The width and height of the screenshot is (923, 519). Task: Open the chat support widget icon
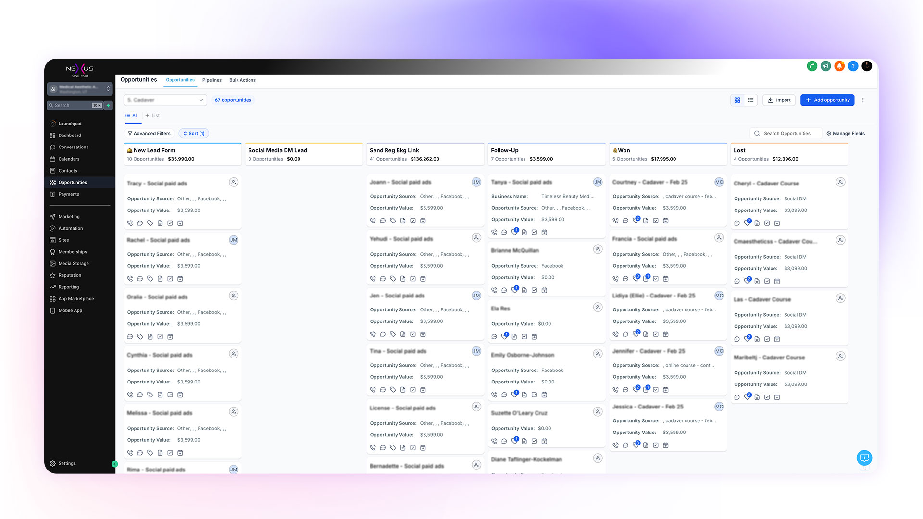click(x=864, y=457)
